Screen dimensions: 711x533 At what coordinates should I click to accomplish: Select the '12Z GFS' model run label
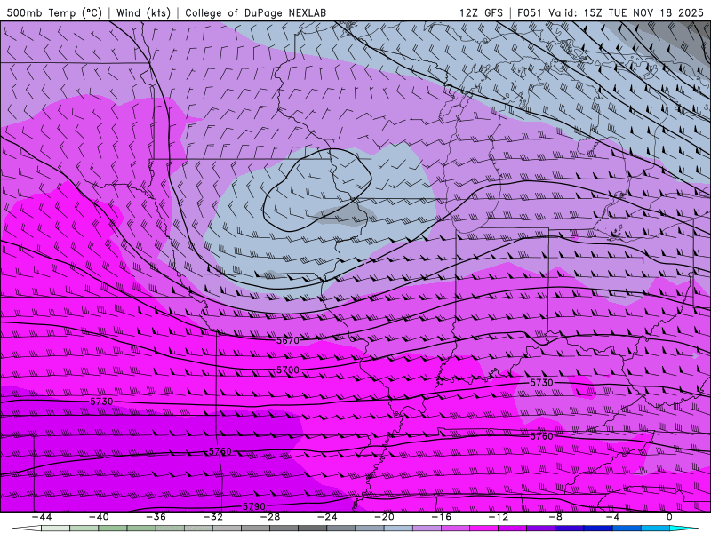tap(481, 12)
